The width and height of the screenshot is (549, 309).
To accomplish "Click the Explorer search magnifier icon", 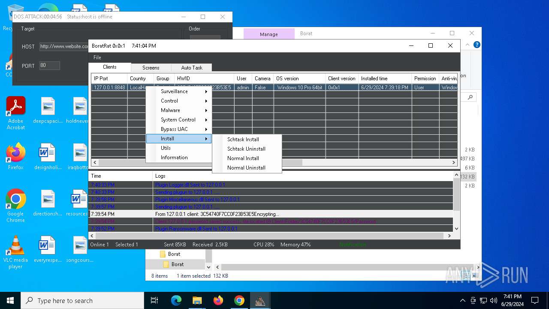I will pyautogui.click(x=470, y=97).
